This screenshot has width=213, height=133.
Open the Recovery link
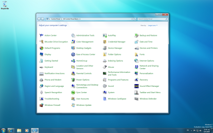pyautogui.click(x=143, y=80)
